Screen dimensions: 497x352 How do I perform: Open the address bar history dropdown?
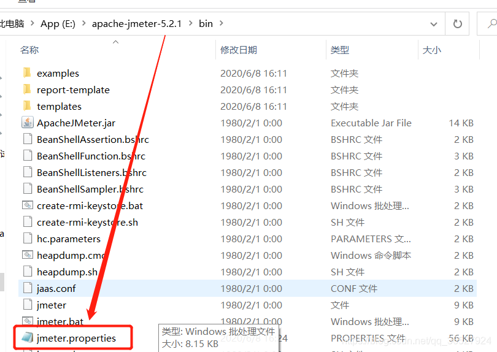click(x=434, y=24)
